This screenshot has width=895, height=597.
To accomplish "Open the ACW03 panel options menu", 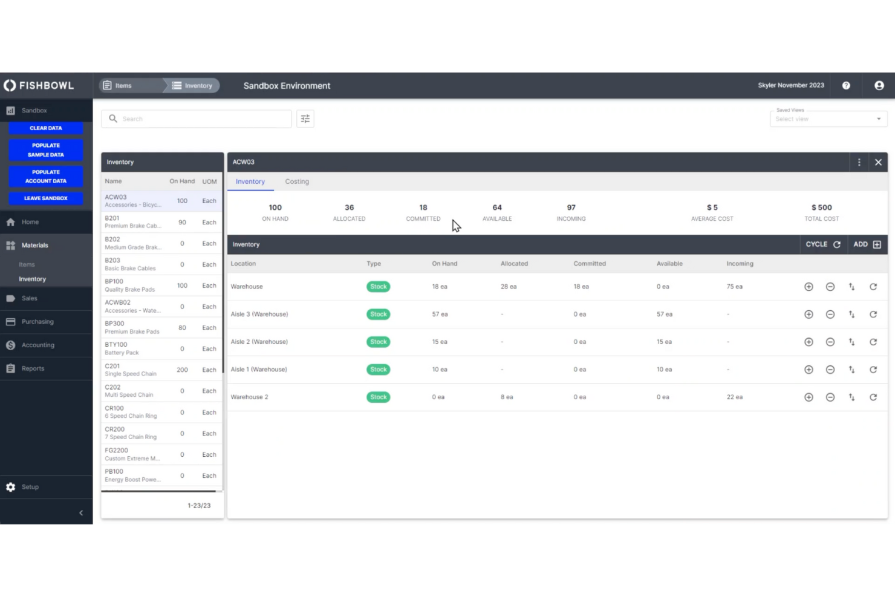I will pyautogui.click(x=859, y=162).
